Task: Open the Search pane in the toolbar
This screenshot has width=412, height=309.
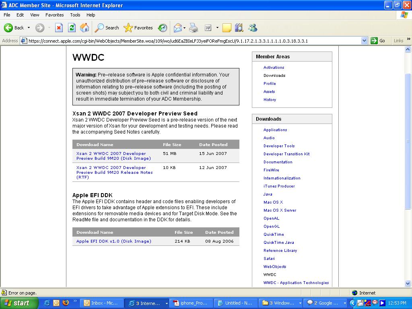Action: pyautogui.click(x=107, y=28)
